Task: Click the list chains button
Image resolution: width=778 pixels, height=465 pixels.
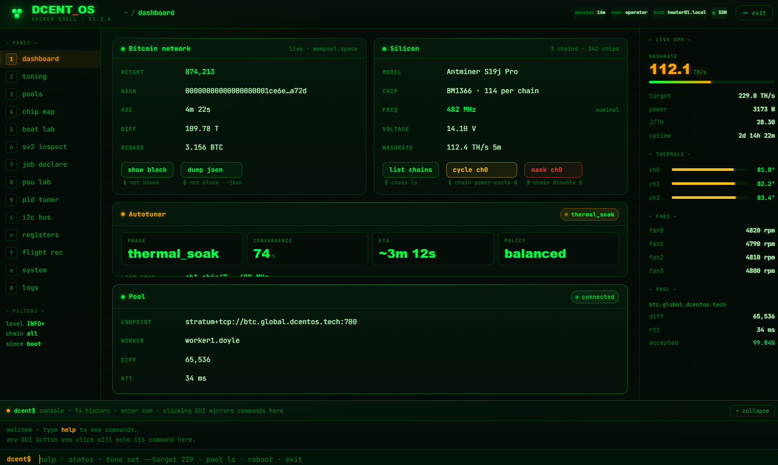Action: click(410, 170)
